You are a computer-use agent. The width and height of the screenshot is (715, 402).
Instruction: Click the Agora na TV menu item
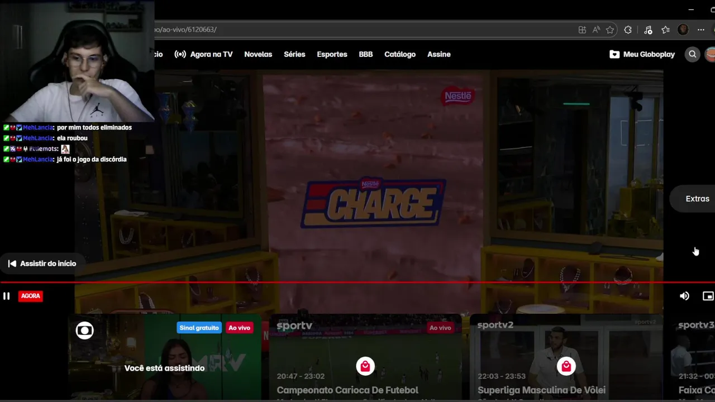(x=203, y=54)
